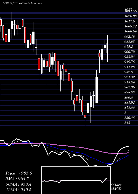Image resolution: width=138 pixels, height=194 pixels.
Task: Click the 881.92 price axis label
Action: click(130, 103)
